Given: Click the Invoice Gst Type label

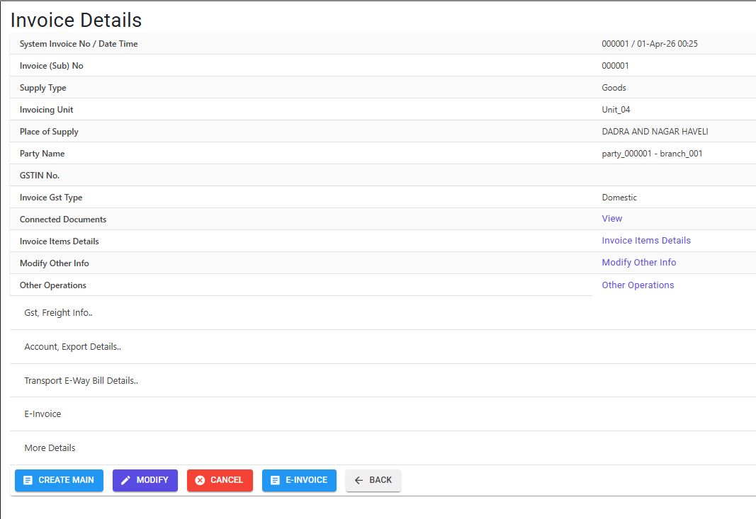Looking at the screenshot, I should tap(51, 198).
